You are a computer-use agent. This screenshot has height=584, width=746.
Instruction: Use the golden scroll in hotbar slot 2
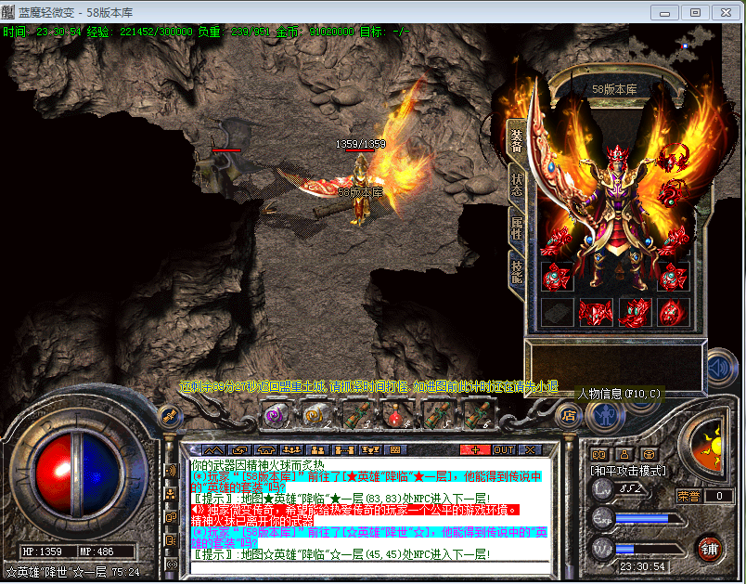pyautogui.click(x=315, y=415)
